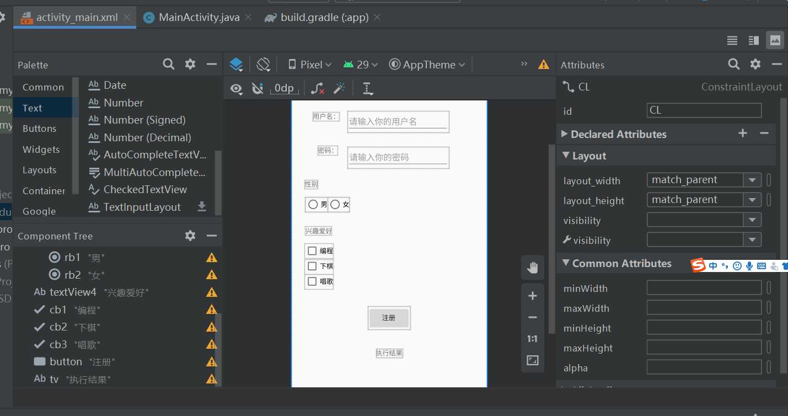
Task: Click Infer Constraints magic wand
Action: click(x=340, y=88)
